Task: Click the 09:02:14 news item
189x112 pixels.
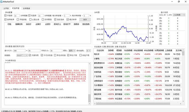Action: pyautogui.click(x=34, y=89)
